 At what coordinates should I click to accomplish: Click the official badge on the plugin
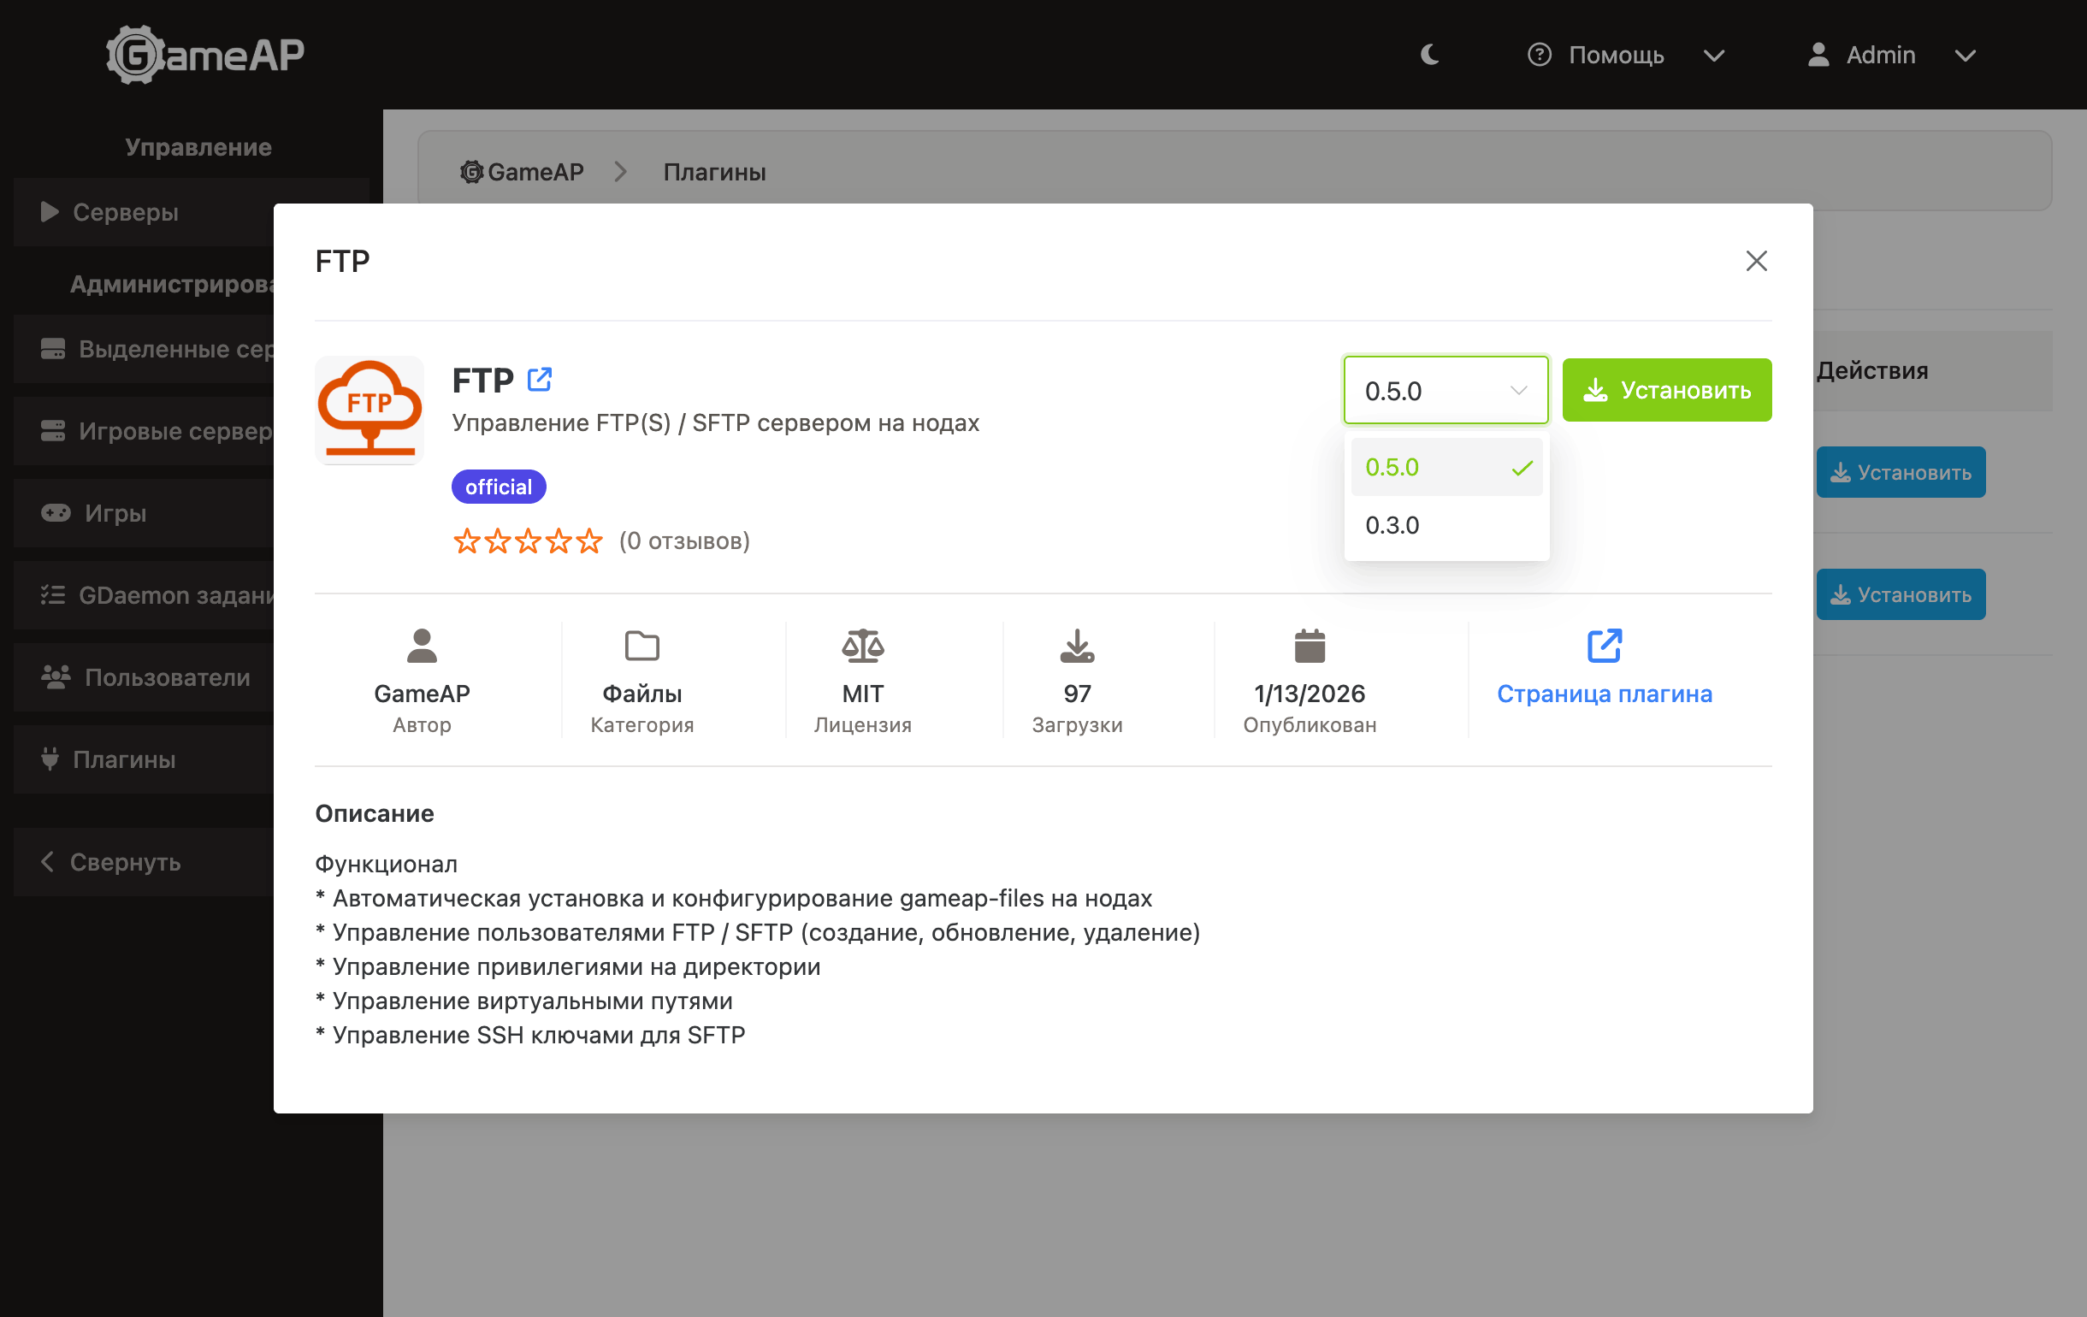coord(499,486)
